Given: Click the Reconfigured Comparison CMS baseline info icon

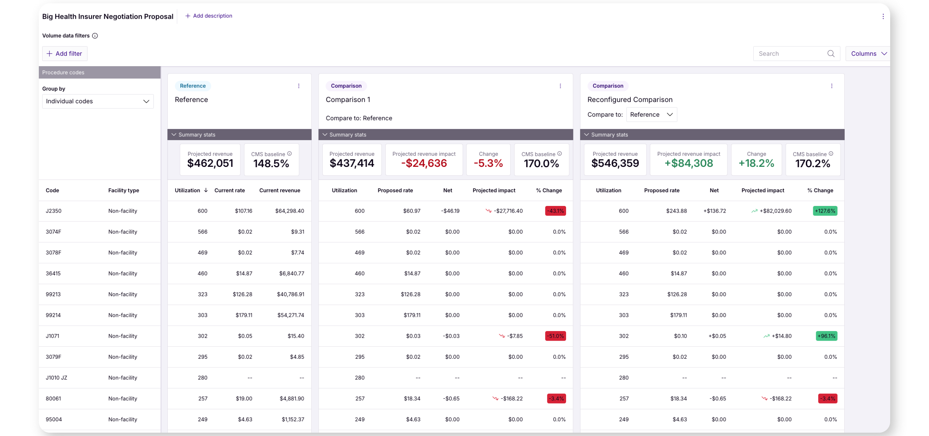Looking at the screenshot, I should click(x=831, y=153).
